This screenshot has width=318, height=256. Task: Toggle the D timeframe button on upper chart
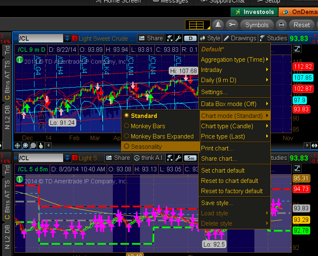click(190, 38)
